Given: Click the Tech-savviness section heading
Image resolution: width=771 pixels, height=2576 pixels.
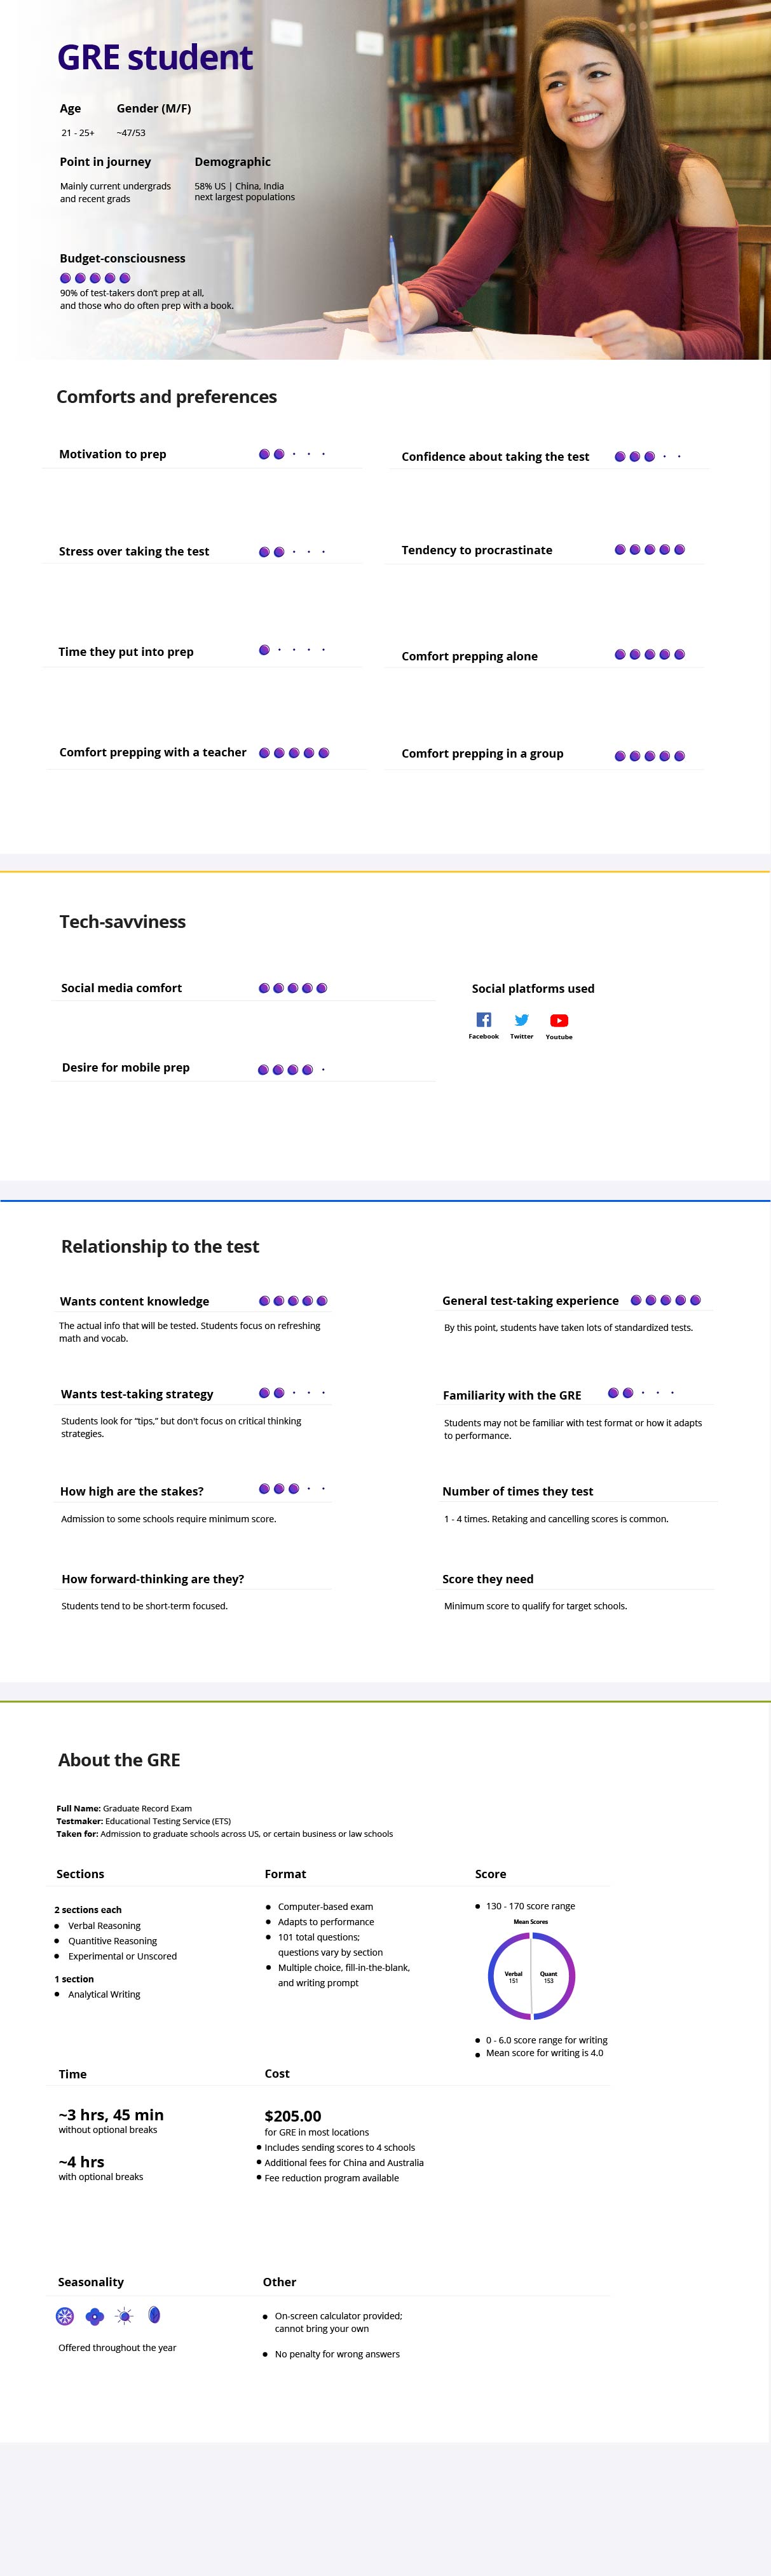Looking at the screenshot, I should point(123,922).
